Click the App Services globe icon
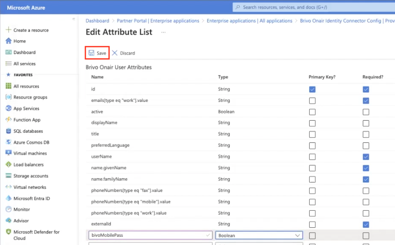395x245 pixels. (9, 108)
